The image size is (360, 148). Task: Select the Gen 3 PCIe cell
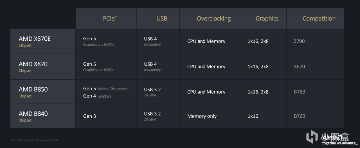pyautogui.click(x=89, y=116)
